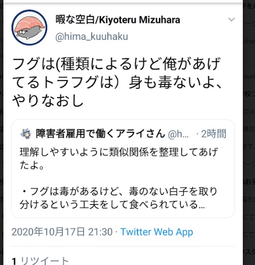
Task: Open the sushi seal profile avatar
Action: (x=29, y=27)
